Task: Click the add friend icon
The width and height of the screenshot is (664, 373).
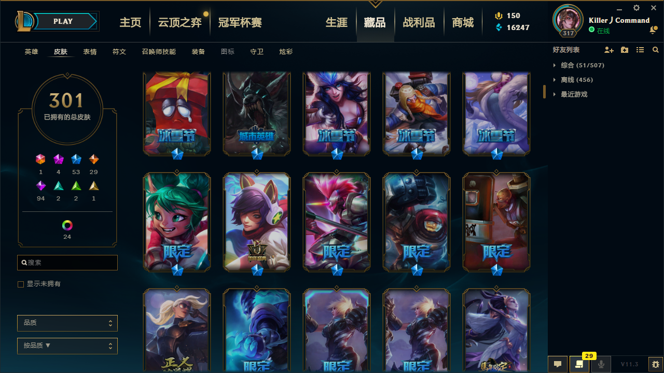Action: [x=609, y=50]
